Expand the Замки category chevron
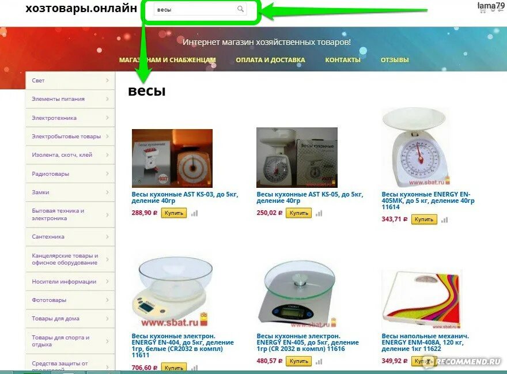 click(x=107, y=192)
